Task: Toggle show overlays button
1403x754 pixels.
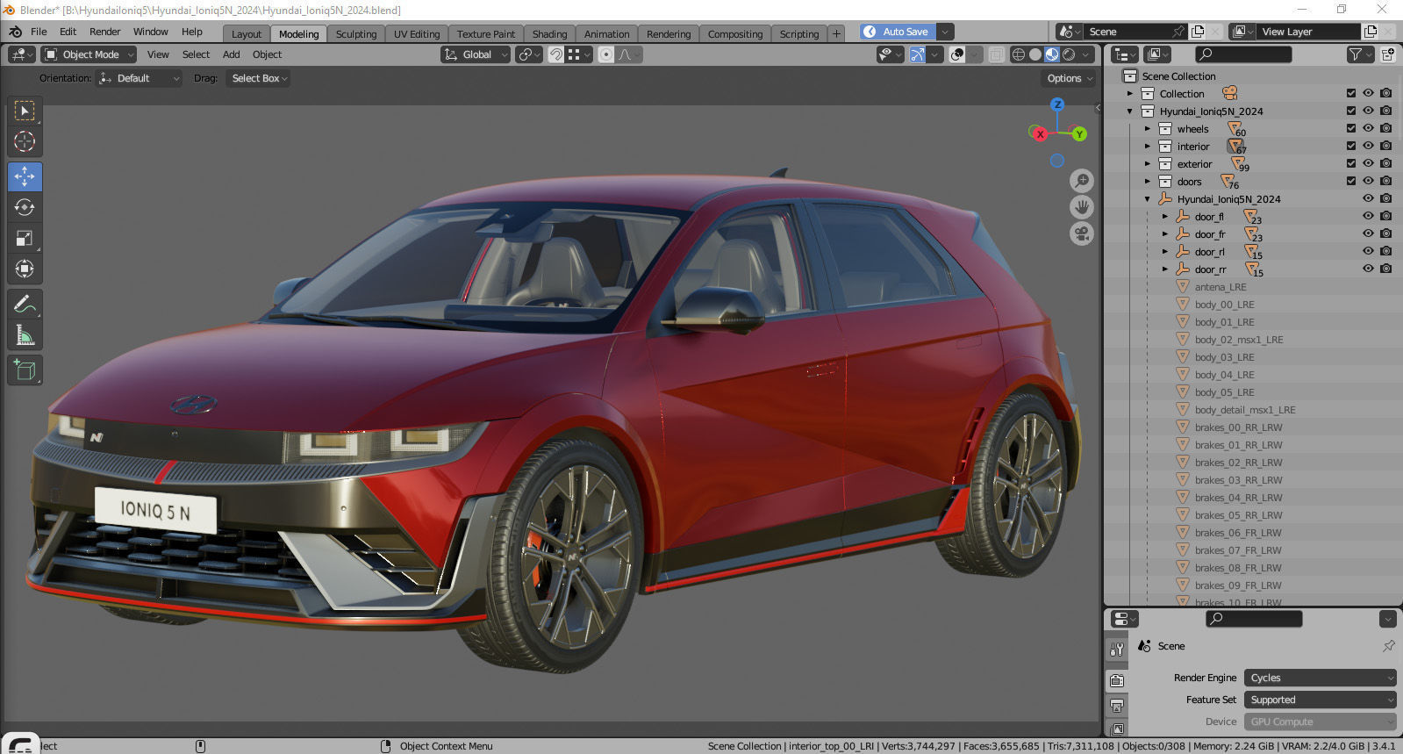Action: 957,54
